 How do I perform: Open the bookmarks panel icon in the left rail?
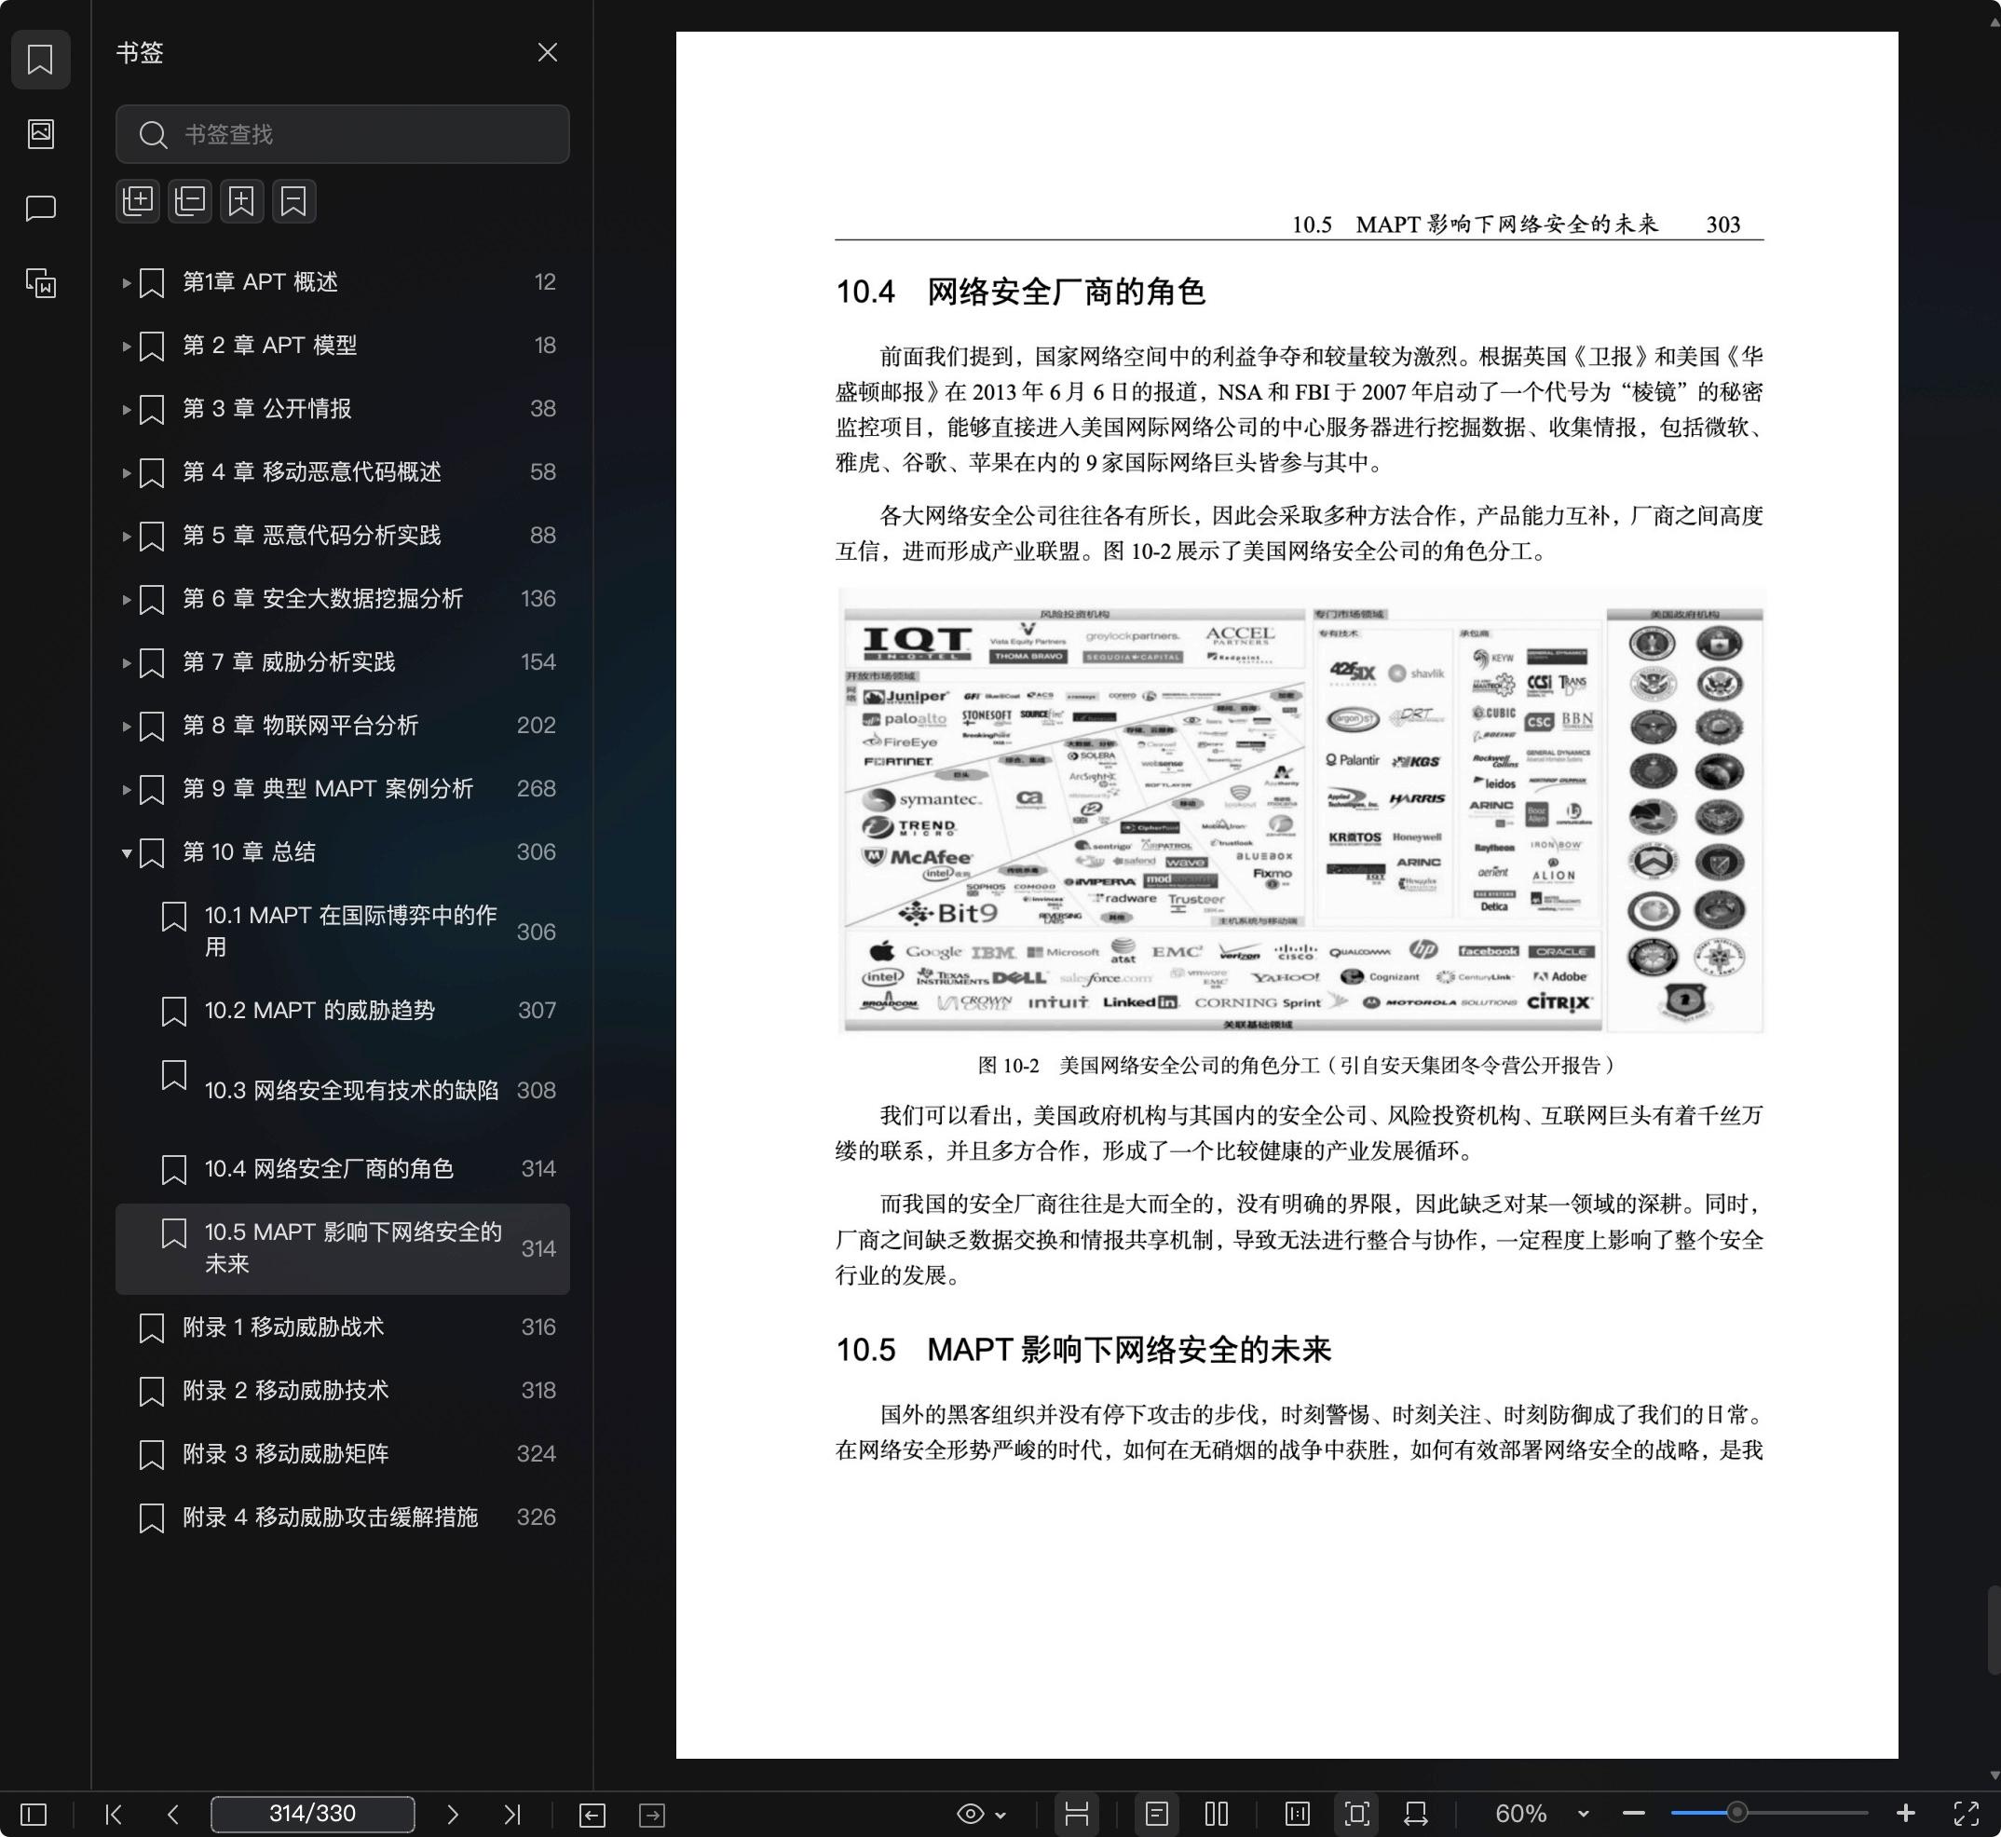click(x=40, y=60)
